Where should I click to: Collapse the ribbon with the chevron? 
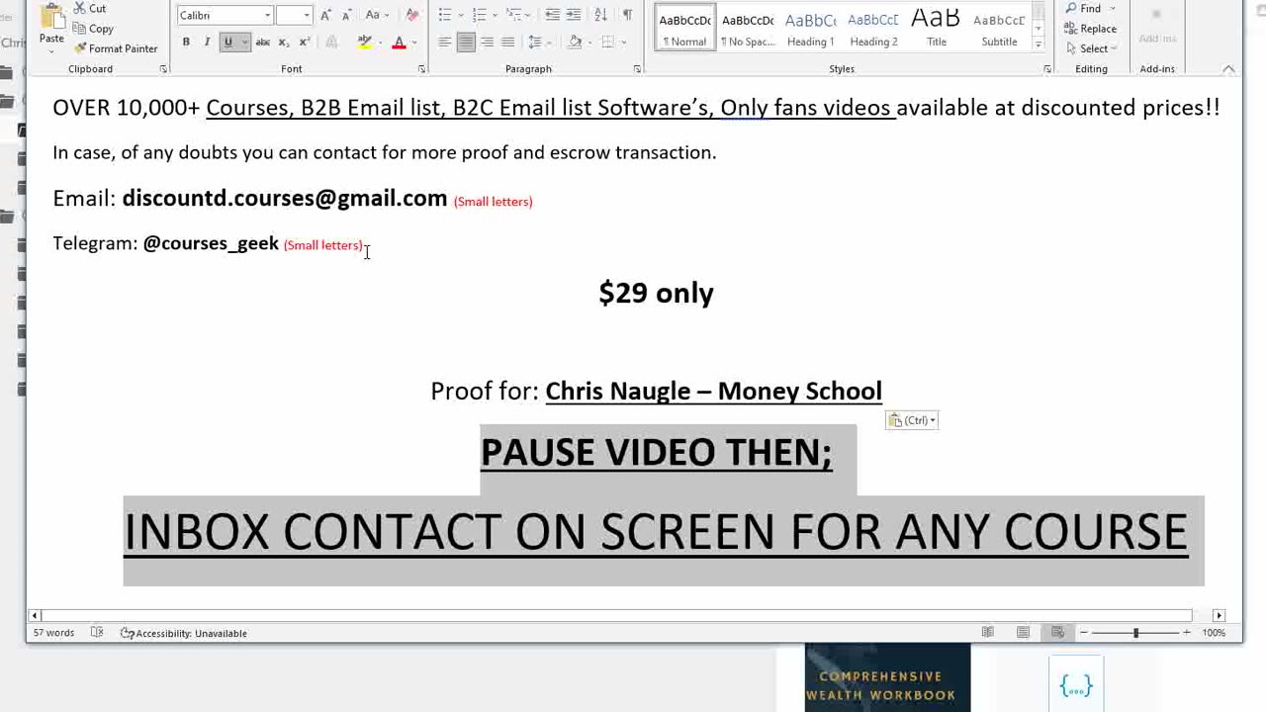(x=1228, y=69)
